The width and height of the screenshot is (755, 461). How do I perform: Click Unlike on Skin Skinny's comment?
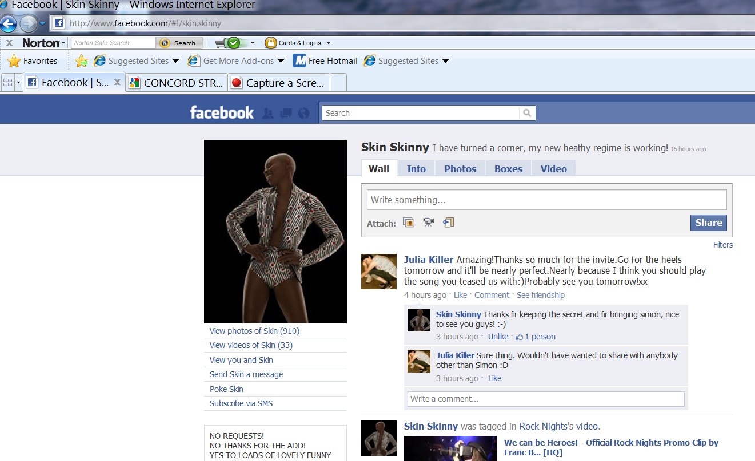498,337
